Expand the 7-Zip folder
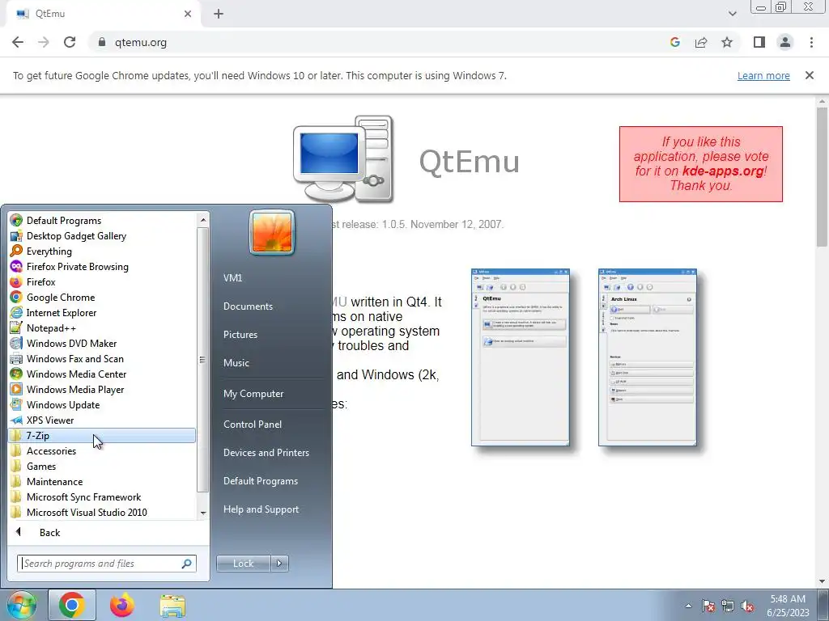This screenshot has width=829, height=621. pyautogui.click(x=102, y=436)
